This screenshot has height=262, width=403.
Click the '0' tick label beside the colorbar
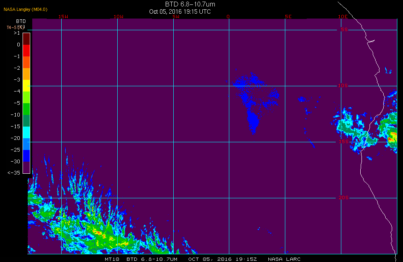click(19, 45)
